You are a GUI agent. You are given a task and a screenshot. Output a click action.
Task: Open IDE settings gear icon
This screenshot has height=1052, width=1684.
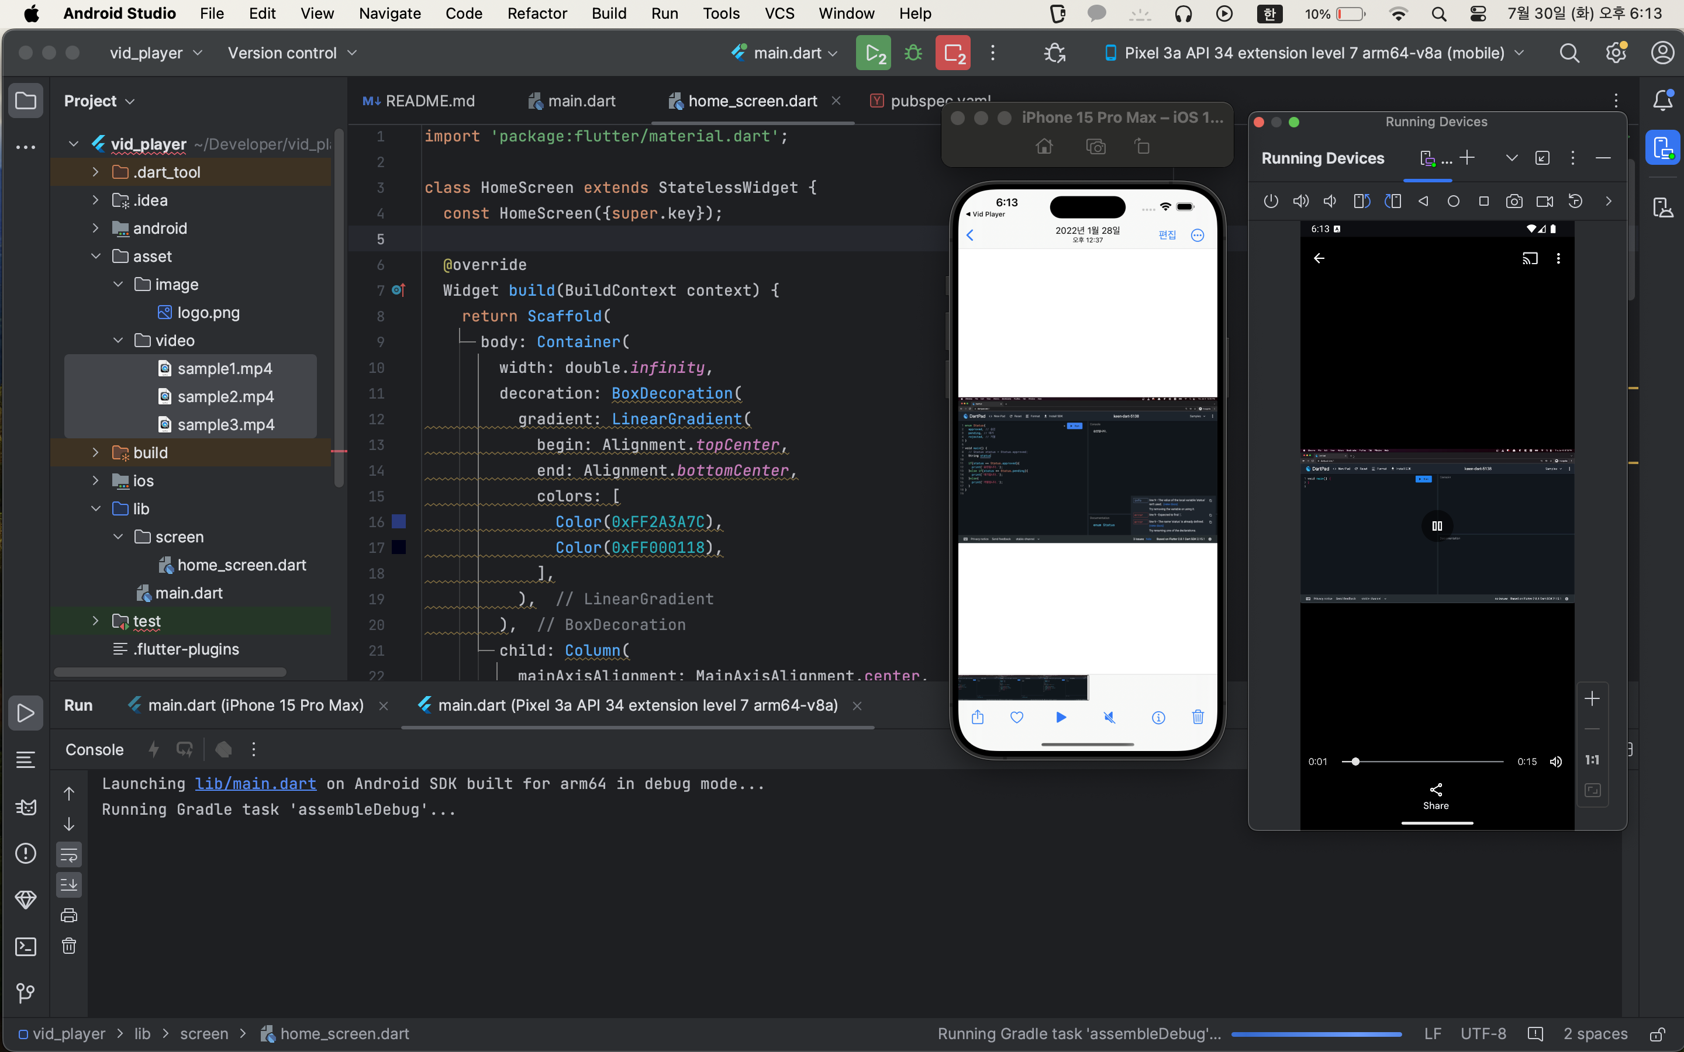coord(1616,53)
